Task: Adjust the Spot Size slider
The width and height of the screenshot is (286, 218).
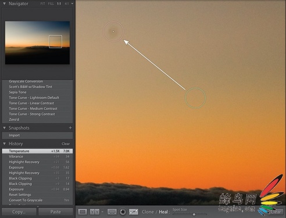Action: 190,214
